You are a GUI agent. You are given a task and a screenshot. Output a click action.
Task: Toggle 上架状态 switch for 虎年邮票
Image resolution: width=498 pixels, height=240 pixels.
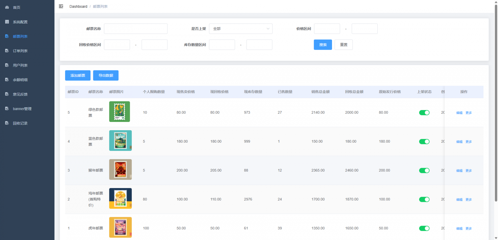424,228
